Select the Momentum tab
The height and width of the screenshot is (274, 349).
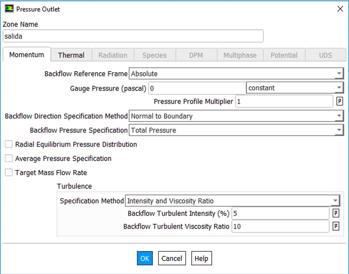click(x=27, y=55)
